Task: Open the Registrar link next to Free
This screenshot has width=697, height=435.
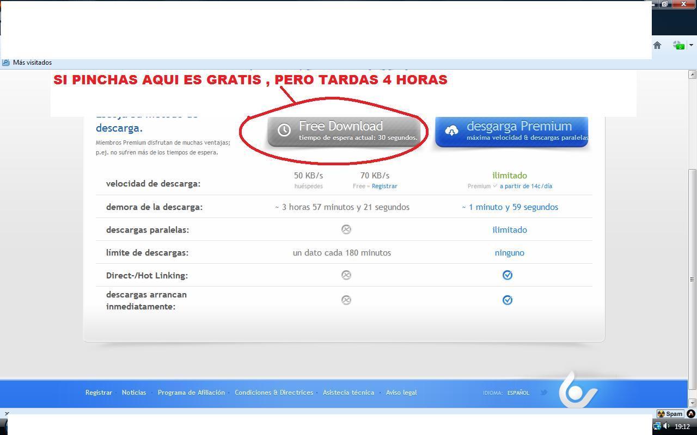Action: point(384,186)
